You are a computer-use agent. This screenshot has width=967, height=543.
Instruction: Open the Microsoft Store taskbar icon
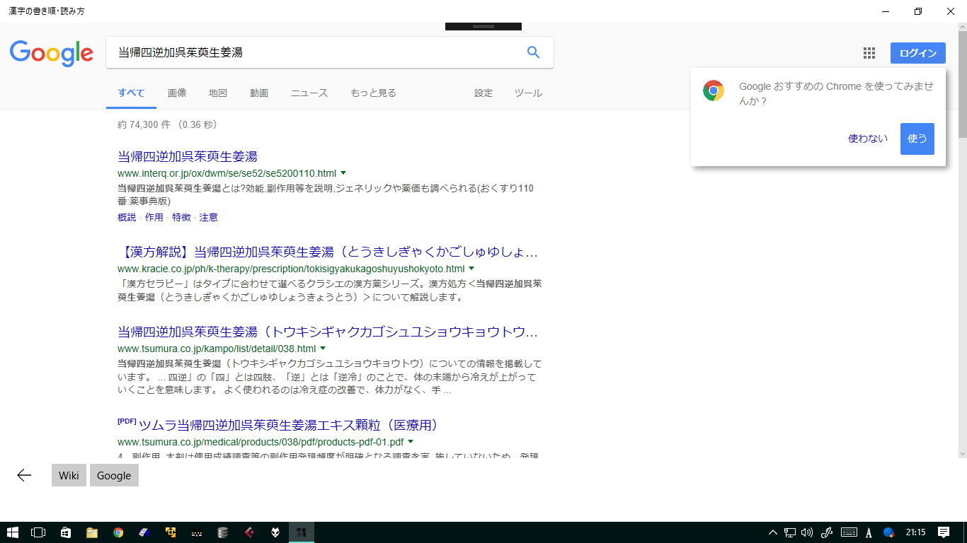pyautogui.click(x=64, y=532)
